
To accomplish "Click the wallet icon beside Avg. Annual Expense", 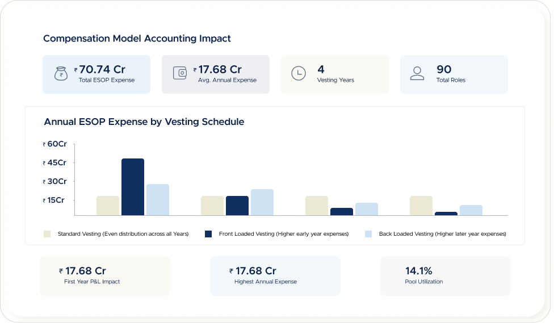I will click(180, 74).
